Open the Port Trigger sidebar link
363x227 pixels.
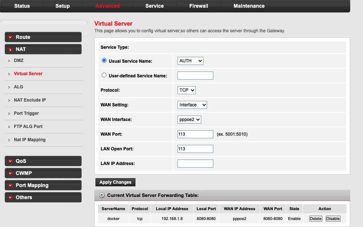pyautogui.click(x=26, y=113)
